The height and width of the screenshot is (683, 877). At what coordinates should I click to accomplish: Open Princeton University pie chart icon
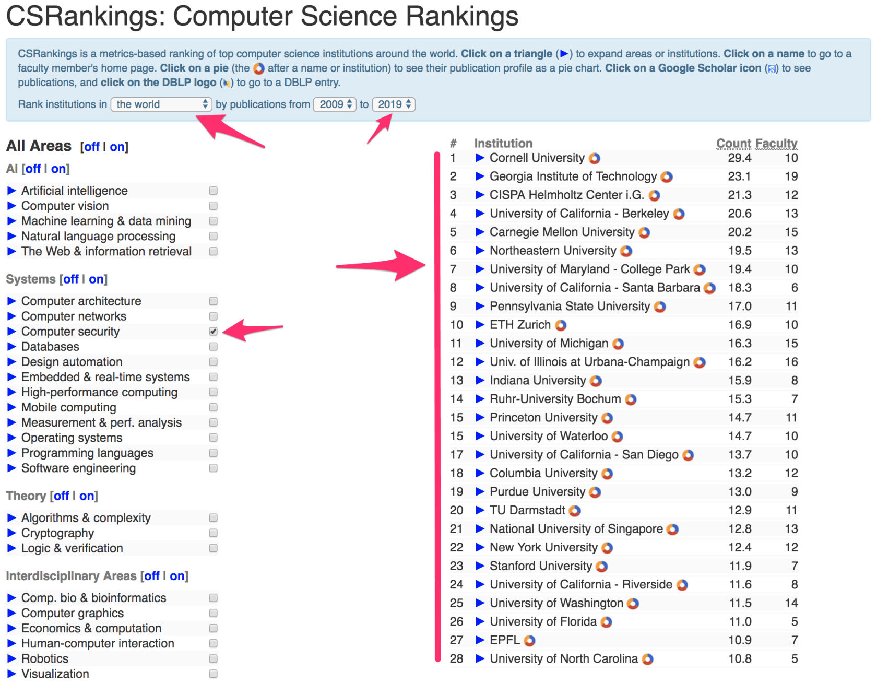point(607,418)
